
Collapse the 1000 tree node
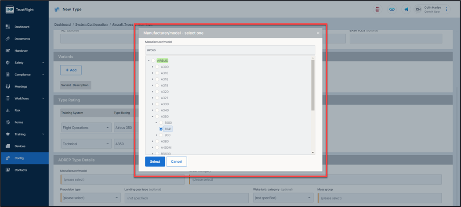(156, 122)
